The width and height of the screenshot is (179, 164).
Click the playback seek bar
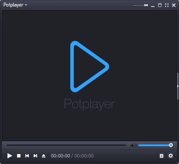coord(66,145)
